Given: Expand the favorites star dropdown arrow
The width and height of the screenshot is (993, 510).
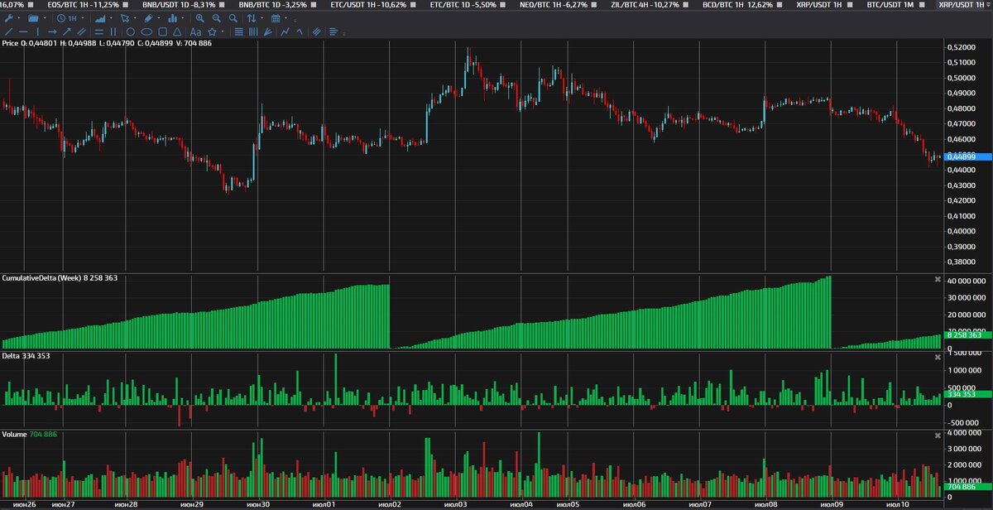Looking at the screenshot, I should pyautogui.click(x=222, y=31).
